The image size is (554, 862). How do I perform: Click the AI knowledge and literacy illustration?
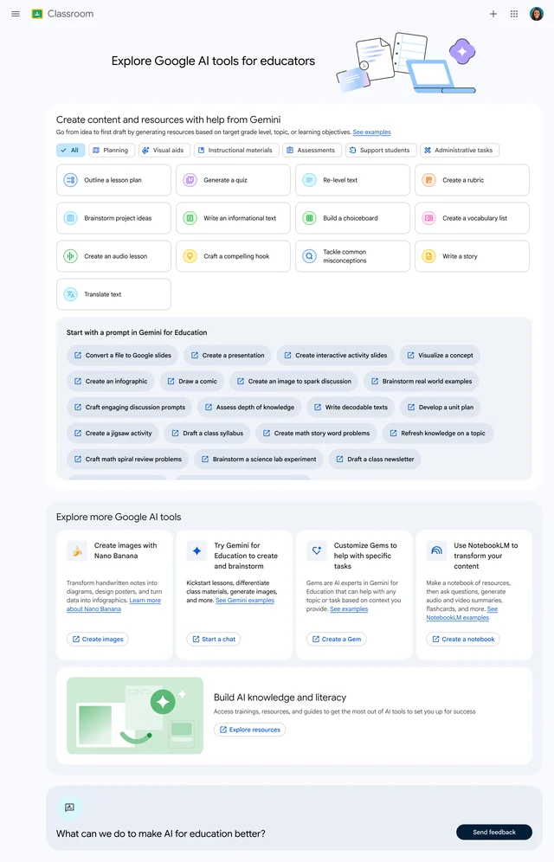135,716
